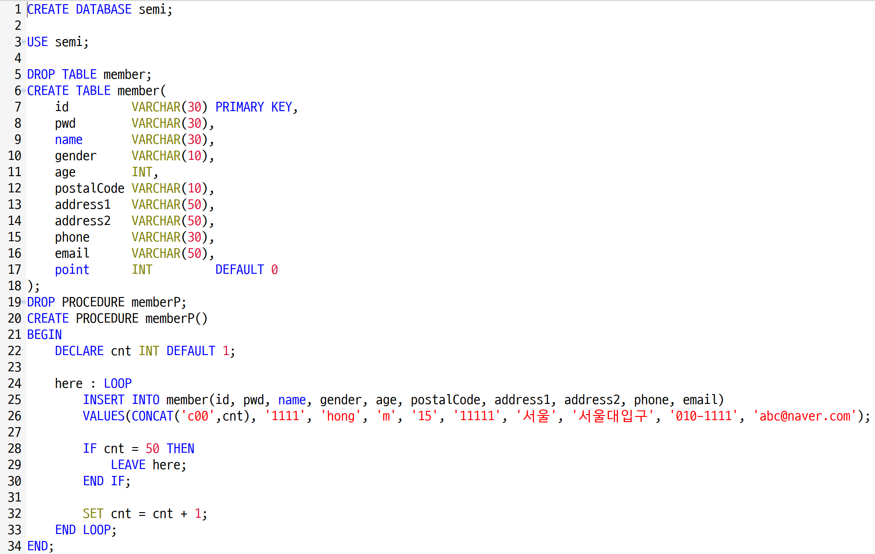Click the 'LOOP' keyword on line 24
Image resolution: width=875 pixels, height=554 pixels.
click(118, 383)
